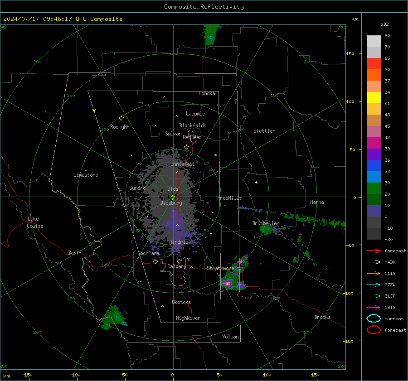The height and width of the screenshot is (381, 408).
Task: Click the RedDeer city label
Action: click(x=192, y=137)
